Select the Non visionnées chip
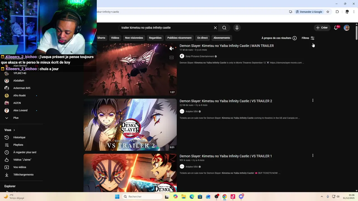The height and width of the screenshot is (201, 358). click(134, 38)
